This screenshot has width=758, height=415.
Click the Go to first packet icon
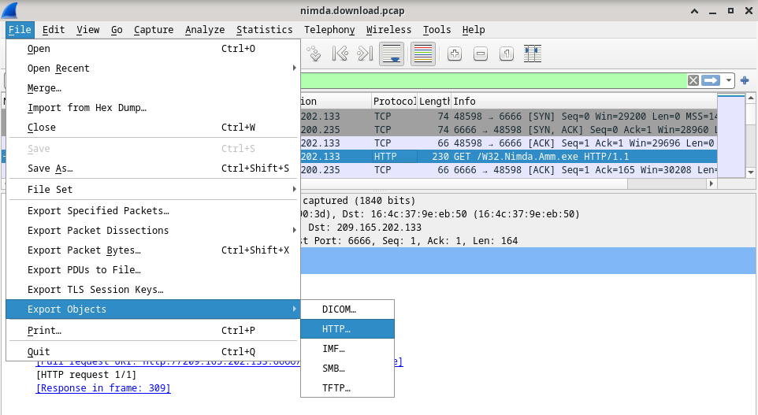tap(340, 54)
